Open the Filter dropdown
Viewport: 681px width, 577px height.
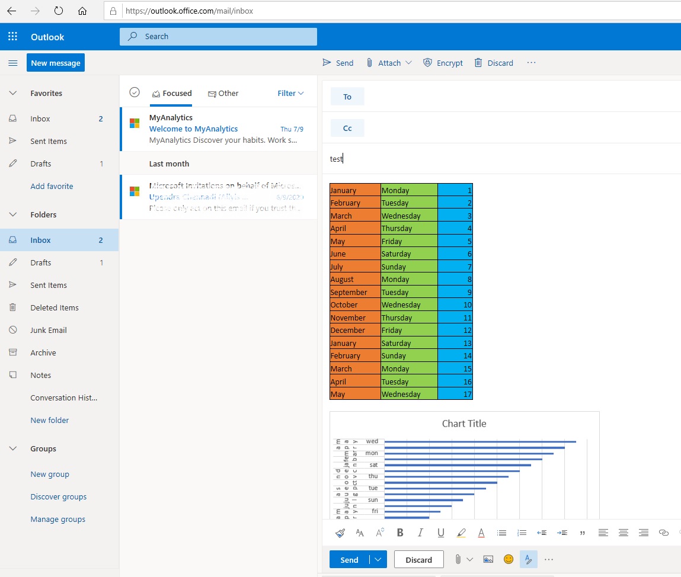coord(290,94)
